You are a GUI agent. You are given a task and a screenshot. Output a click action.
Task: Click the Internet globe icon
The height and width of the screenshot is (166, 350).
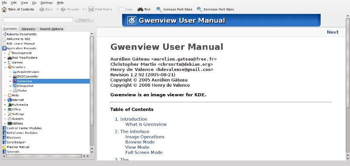[x=9, y=100]
